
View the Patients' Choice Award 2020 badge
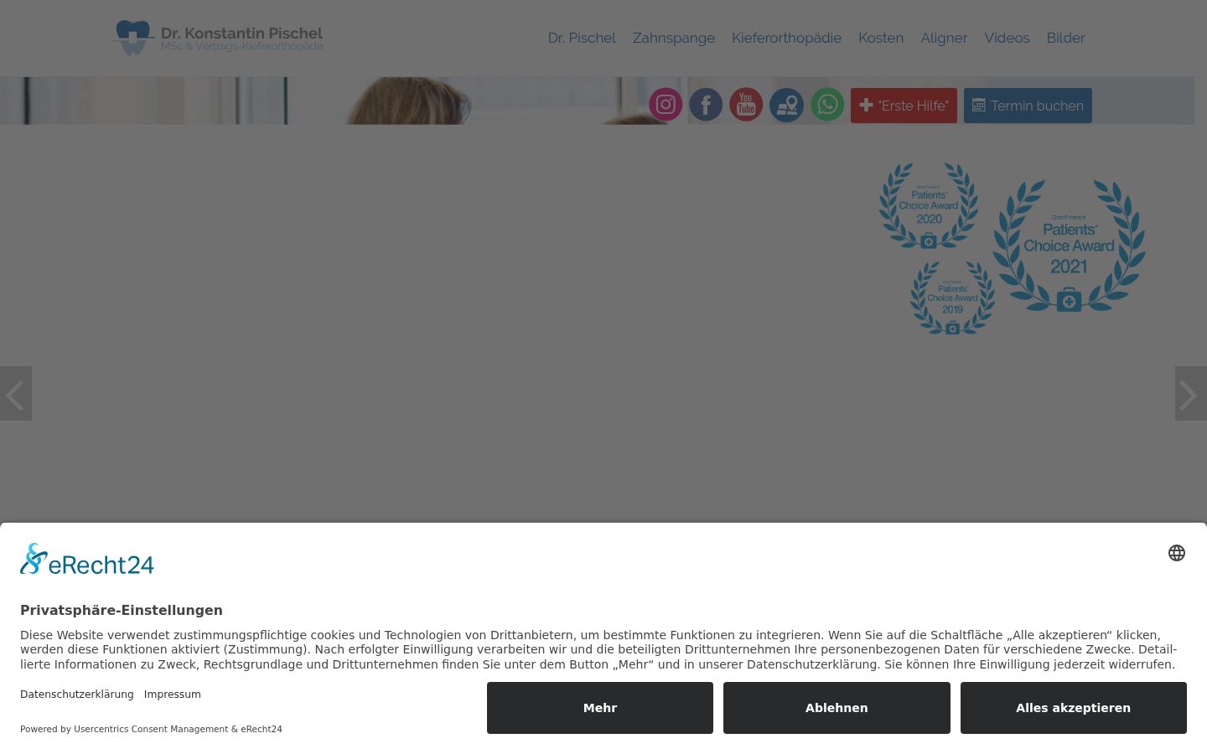coord(929,206)
